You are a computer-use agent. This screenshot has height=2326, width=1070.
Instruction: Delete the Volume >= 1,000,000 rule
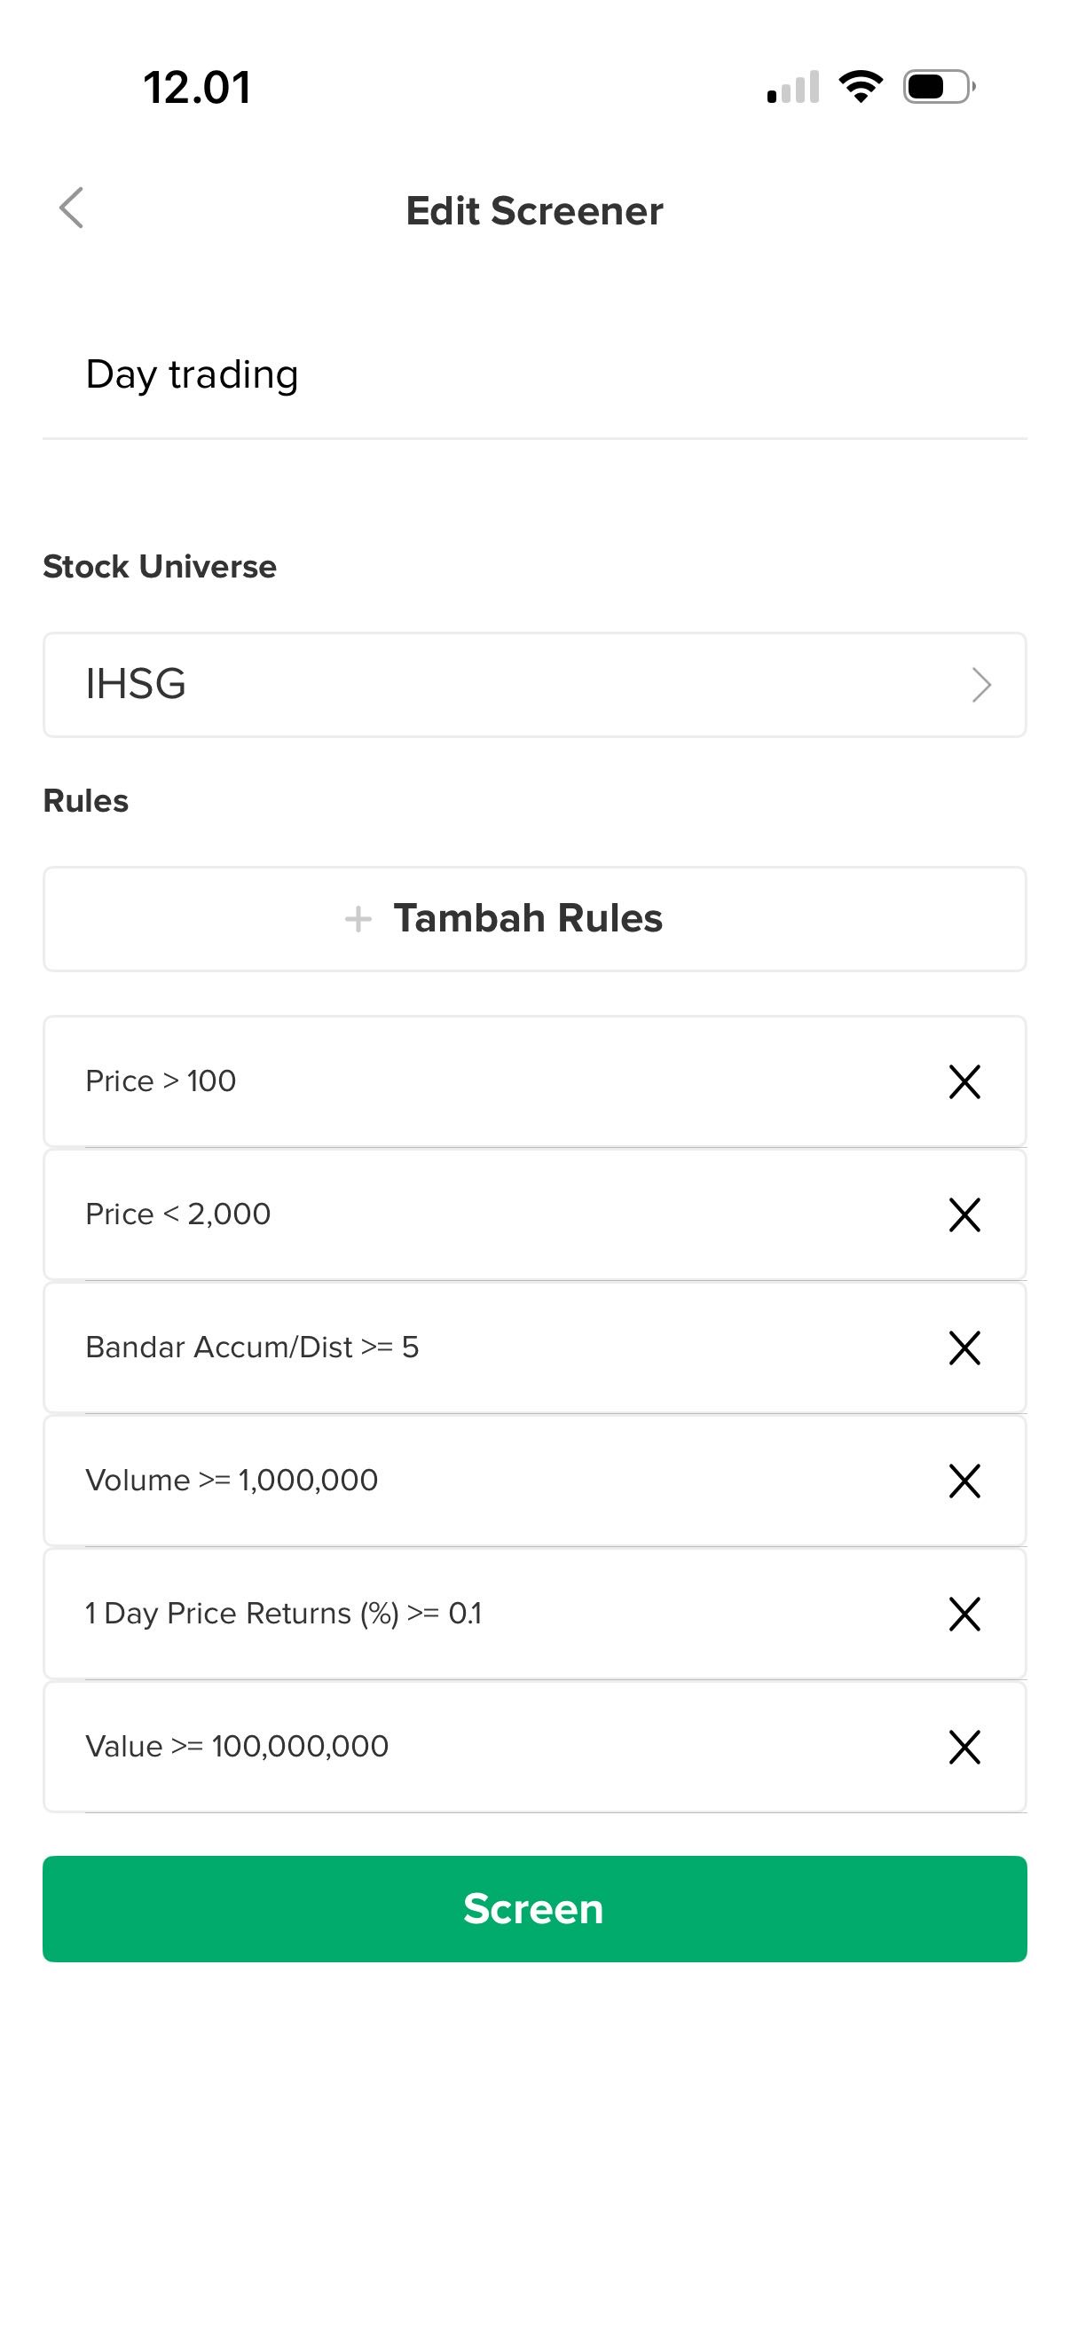click(964, 1481)
